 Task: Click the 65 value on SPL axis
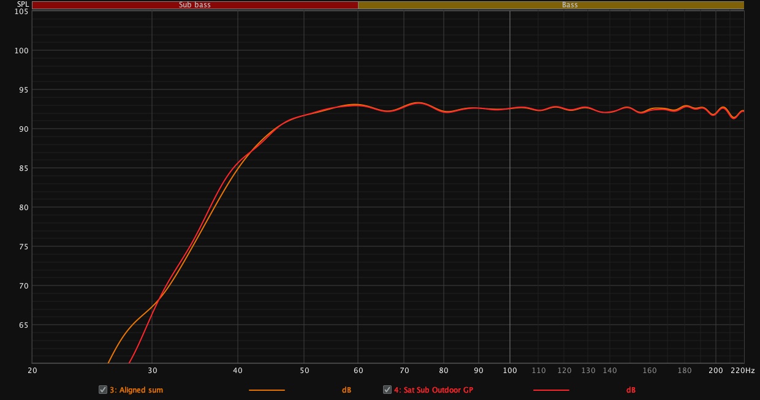[23, 325]
